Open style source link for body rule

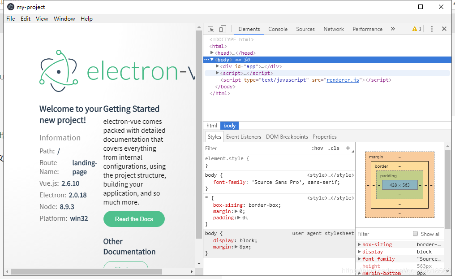tap(330, 175)
